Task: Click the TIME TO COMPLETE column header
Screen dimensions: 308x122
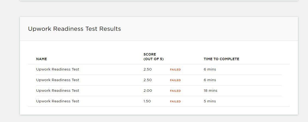Action: point(221,59)
